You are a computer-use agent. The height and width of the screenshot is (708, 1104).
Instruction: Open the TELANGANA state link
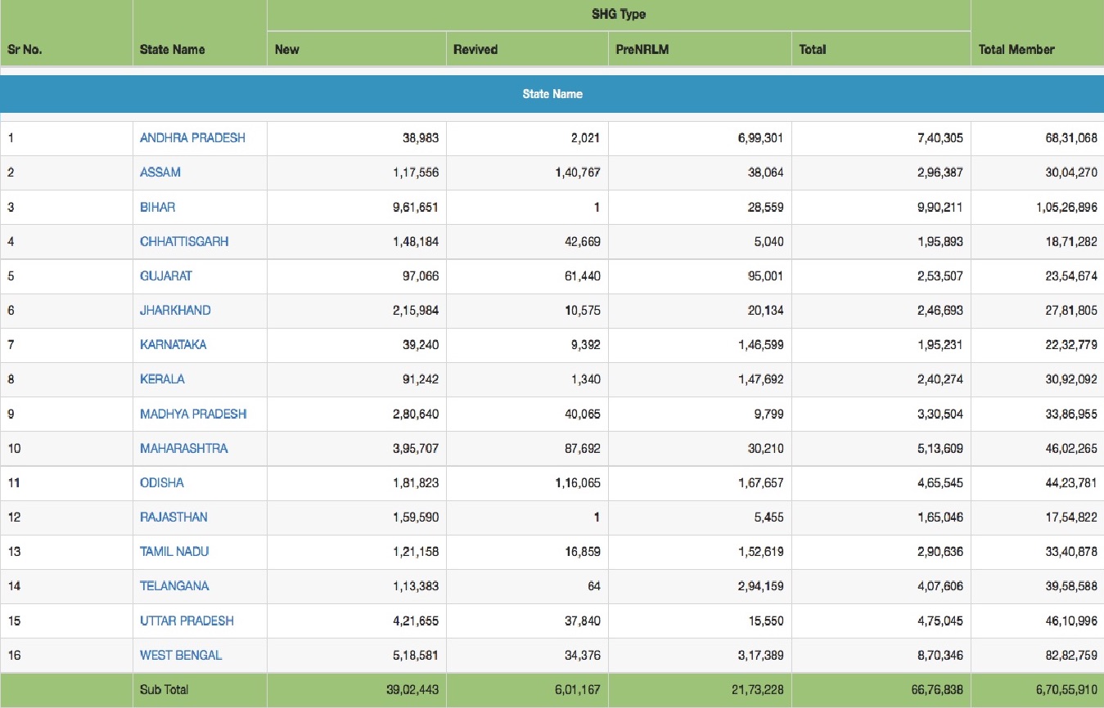[174, 586]
